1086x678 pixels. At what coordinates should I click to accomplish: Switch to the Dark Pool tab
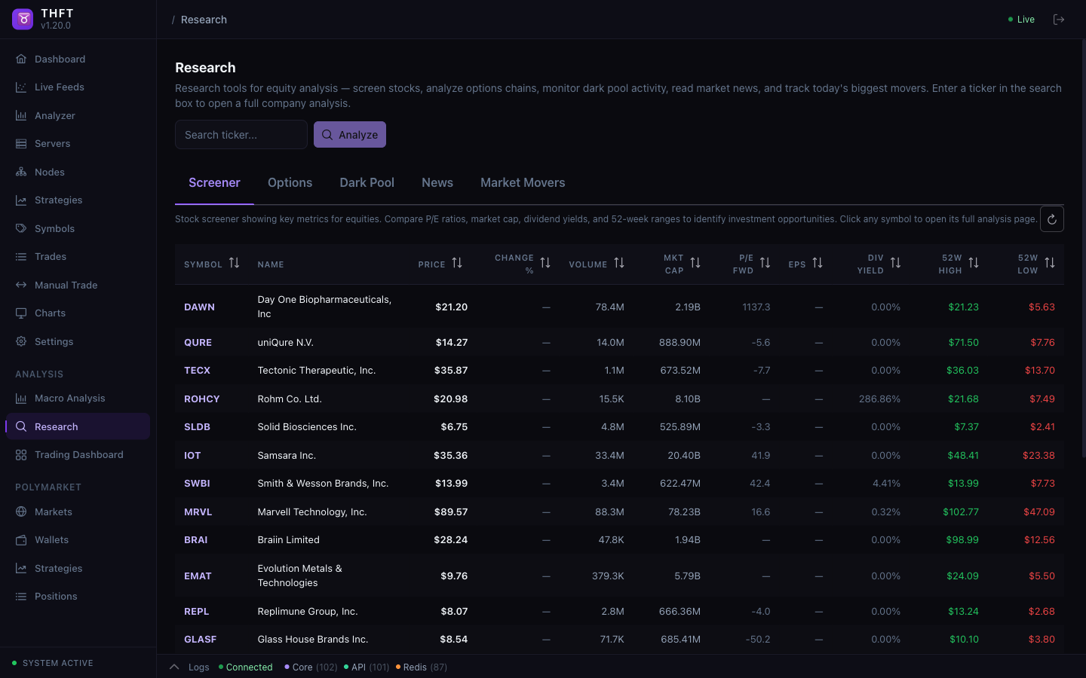pyautogui.click(x=367, y=182)
